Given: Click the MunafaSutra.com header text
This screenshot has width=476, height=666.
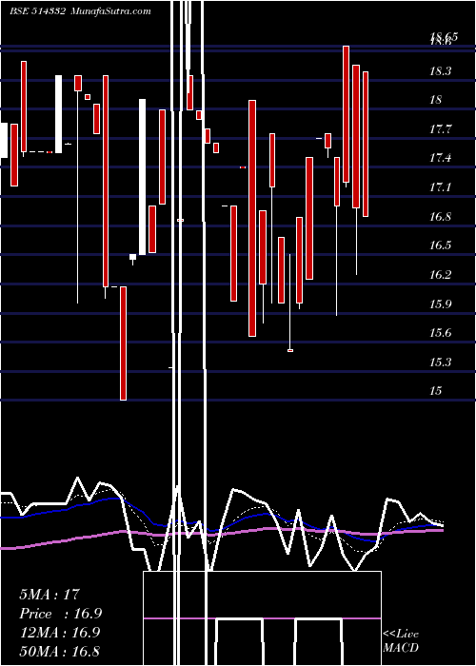Looking at the screenshot, I should [111, 10].
